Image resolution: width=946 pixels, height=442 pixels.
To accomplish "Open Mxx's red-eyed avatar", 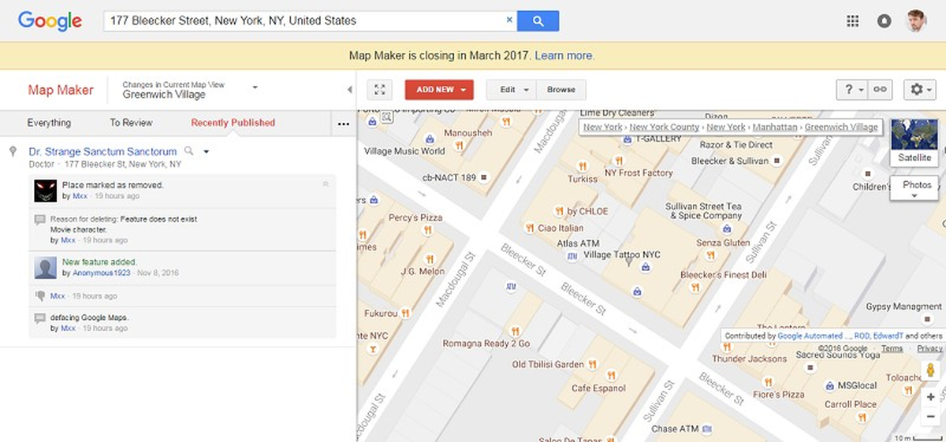I will [x=45, y=190].
